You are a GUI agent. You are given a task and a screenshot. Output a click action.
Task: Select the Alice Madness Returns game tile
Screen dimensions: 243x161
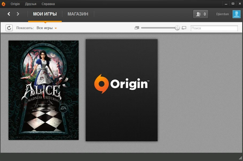(43, 90)
